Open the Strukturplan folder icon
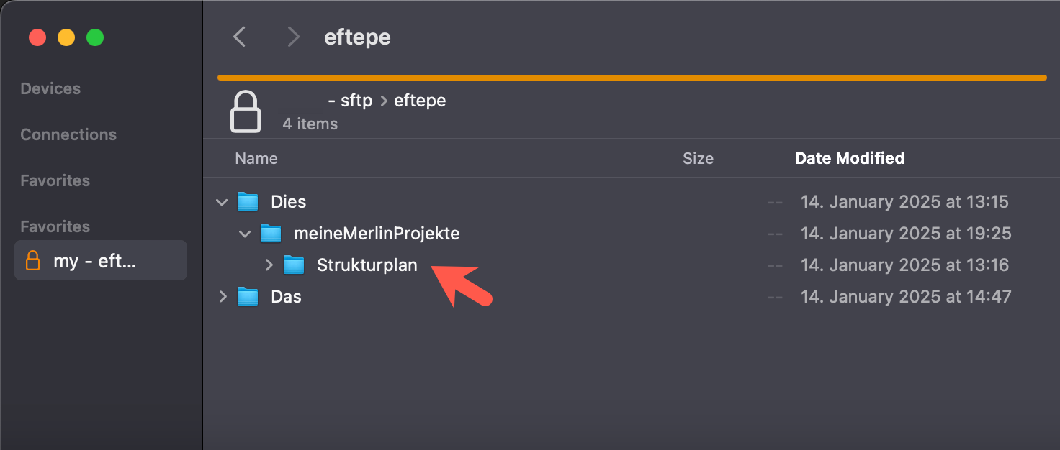 (295, 265)
